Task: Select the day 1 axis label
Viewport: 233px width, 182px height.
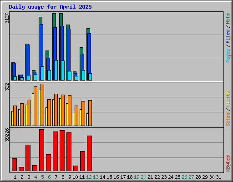Action: (15, 177)
